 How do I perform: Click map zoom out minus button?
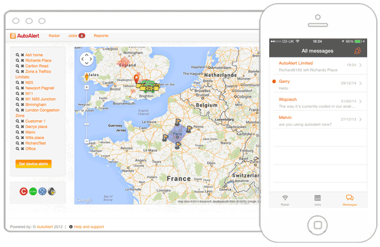(86, 141)
